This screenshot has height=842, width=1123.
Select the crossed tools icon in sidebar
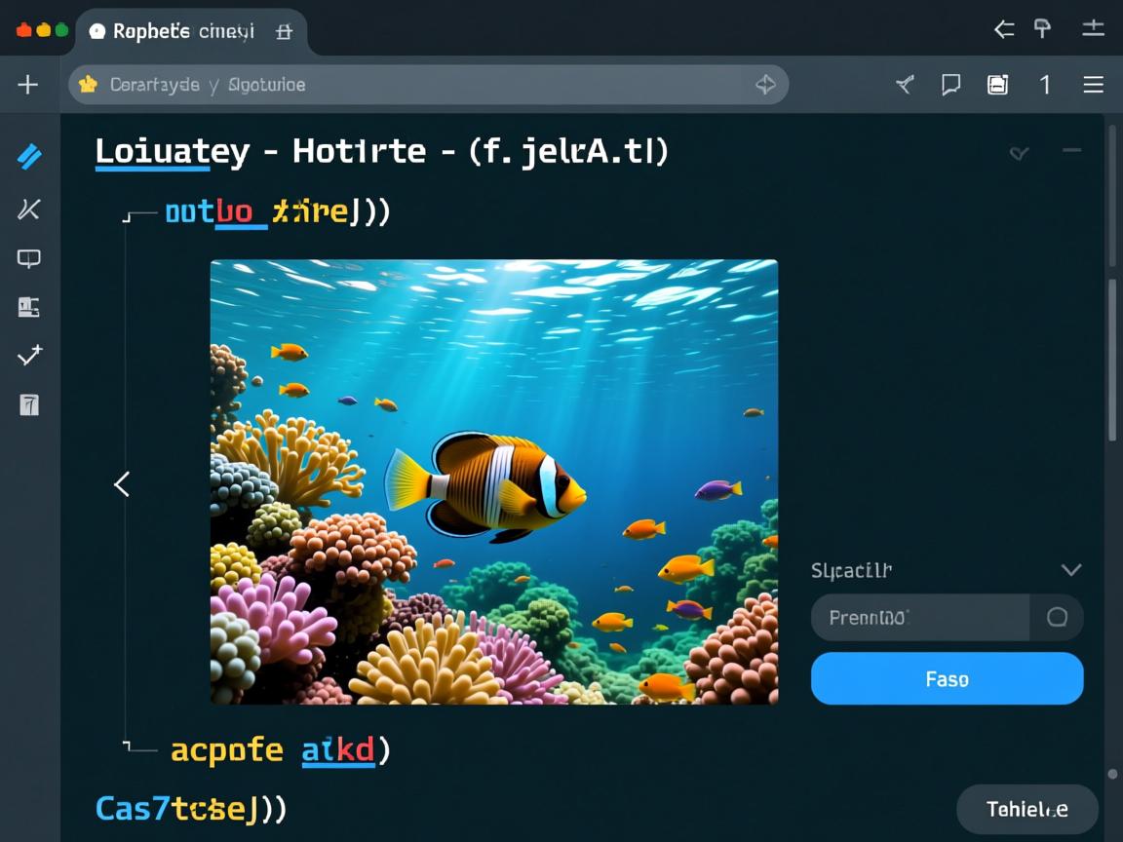pos(29,208)
